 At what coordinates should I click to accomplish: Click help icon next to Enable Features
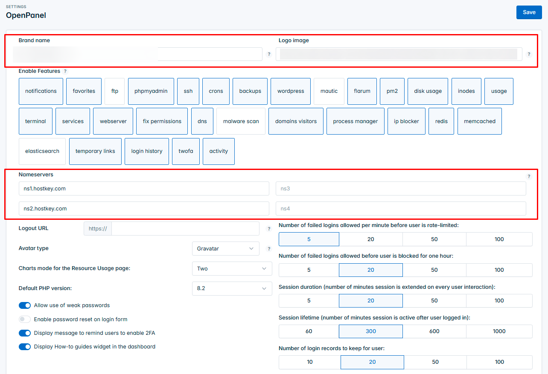[65, 71]
